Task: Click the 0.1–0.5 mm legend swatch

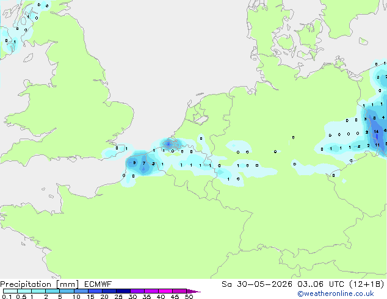Action: pos(10,291)
